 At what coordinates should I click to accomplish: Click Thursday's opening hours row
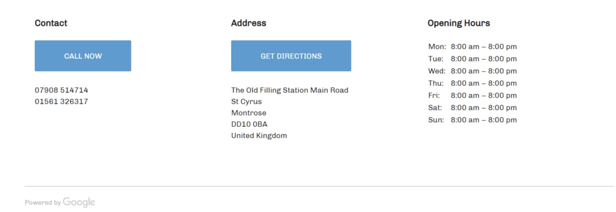pos(472,83)
